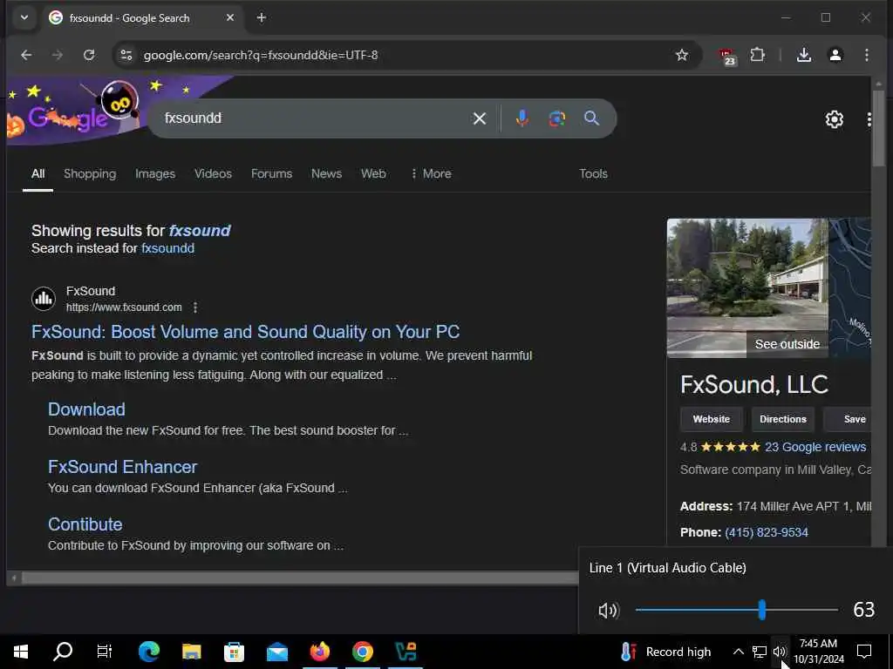
Task: Set volume on Line 1 slider
Action: [x=736, y=610]
